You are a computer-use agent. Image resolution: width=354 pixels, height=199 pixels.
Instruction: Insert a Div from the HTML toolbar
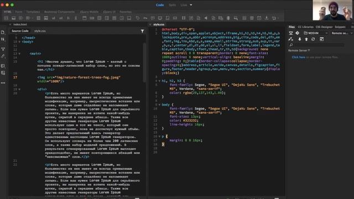(x=6, y=18)
